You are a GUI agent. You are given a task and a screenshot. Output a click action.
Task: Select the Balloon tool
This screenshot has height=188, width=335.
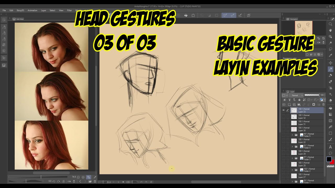331,153
